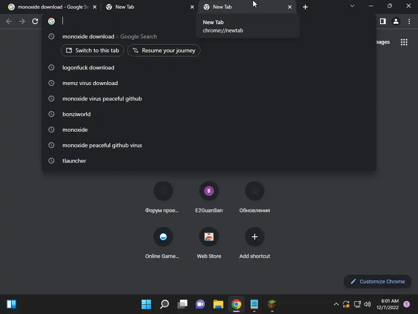Close the middle New Tab
Screen dimensions: 418x314
click(192, 7)
